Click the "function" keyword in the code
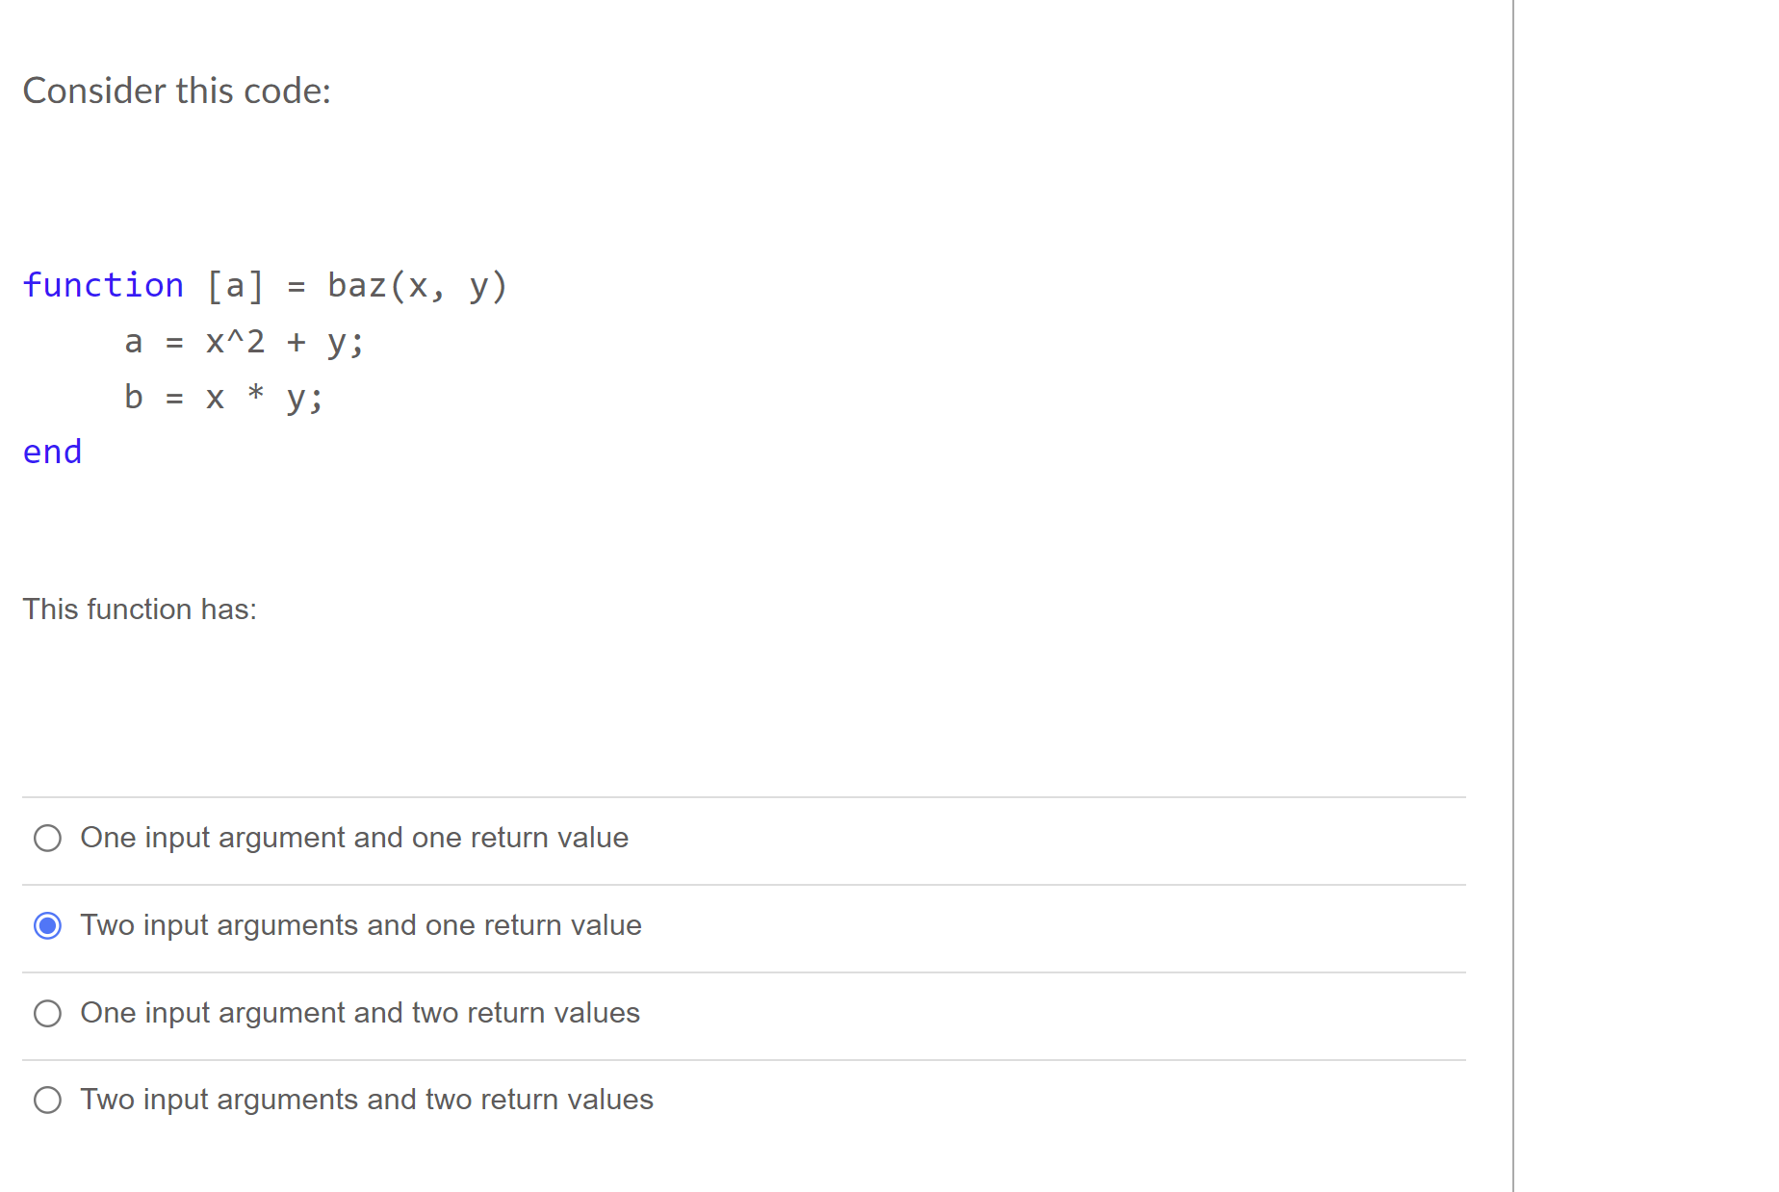Screen dimensions: 1779x1192 (103, 285)
